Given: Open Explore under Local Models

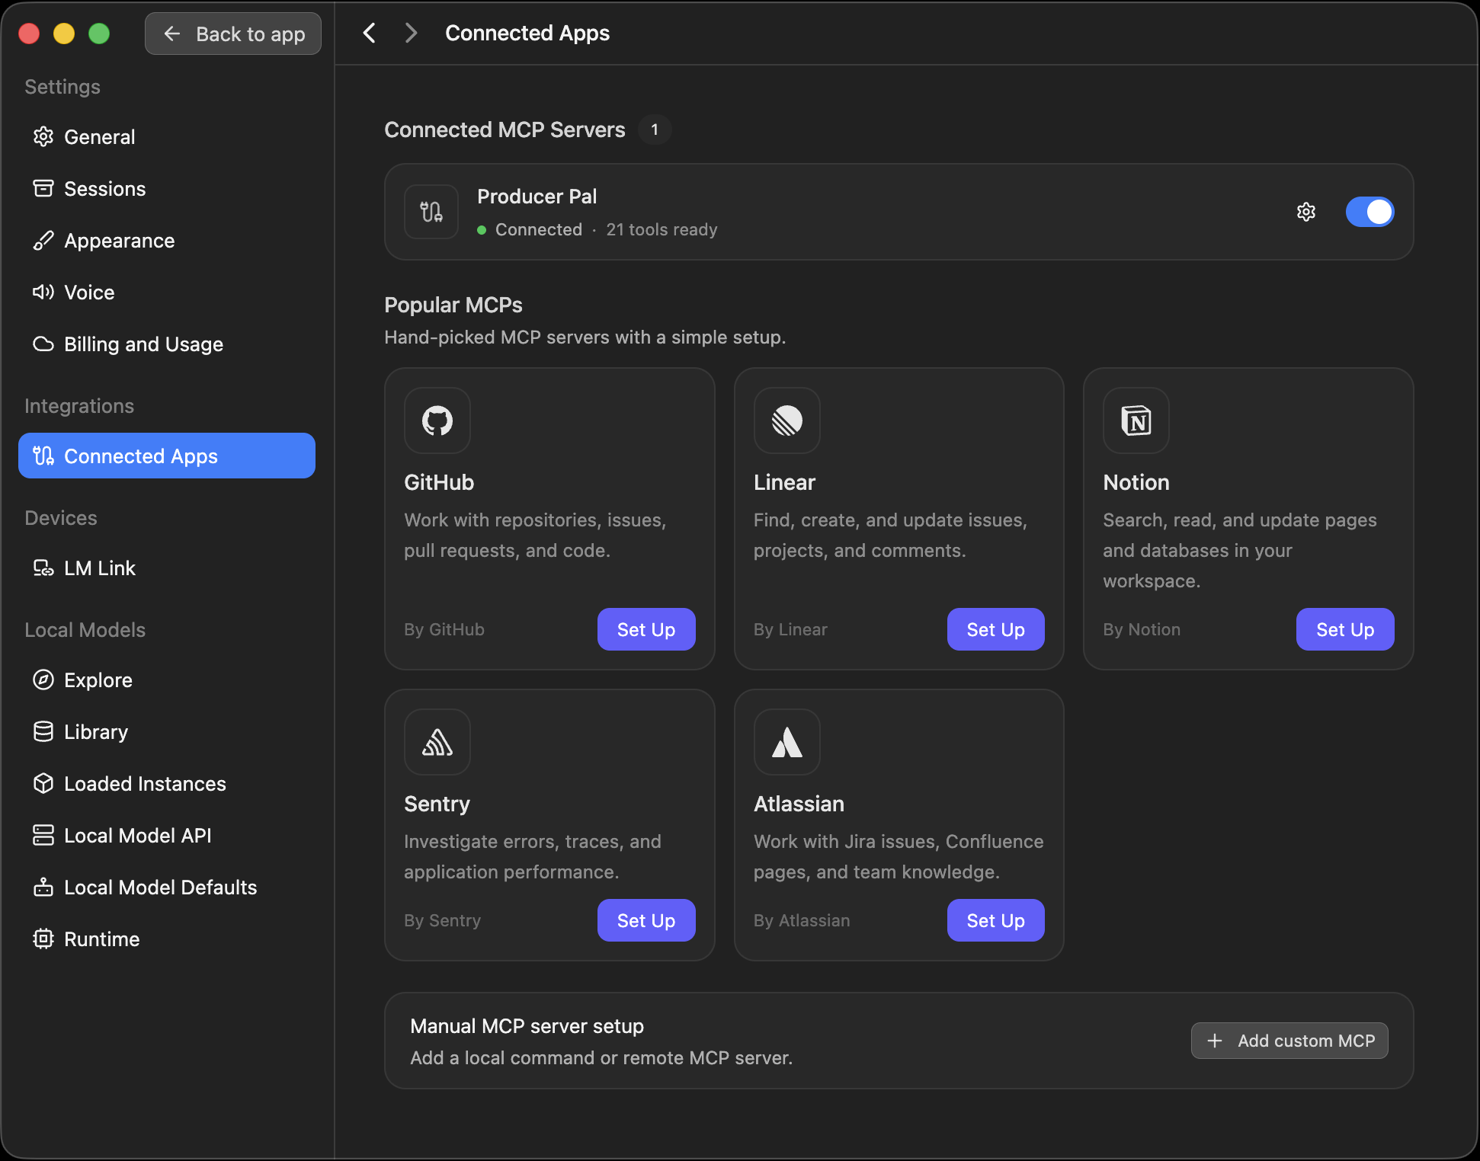Looking at the screenshot, I should tap(167, 680).
